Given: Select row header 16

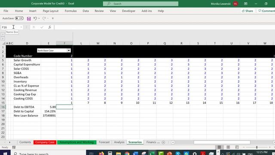Looking at the screenshot, I should 3,107.
